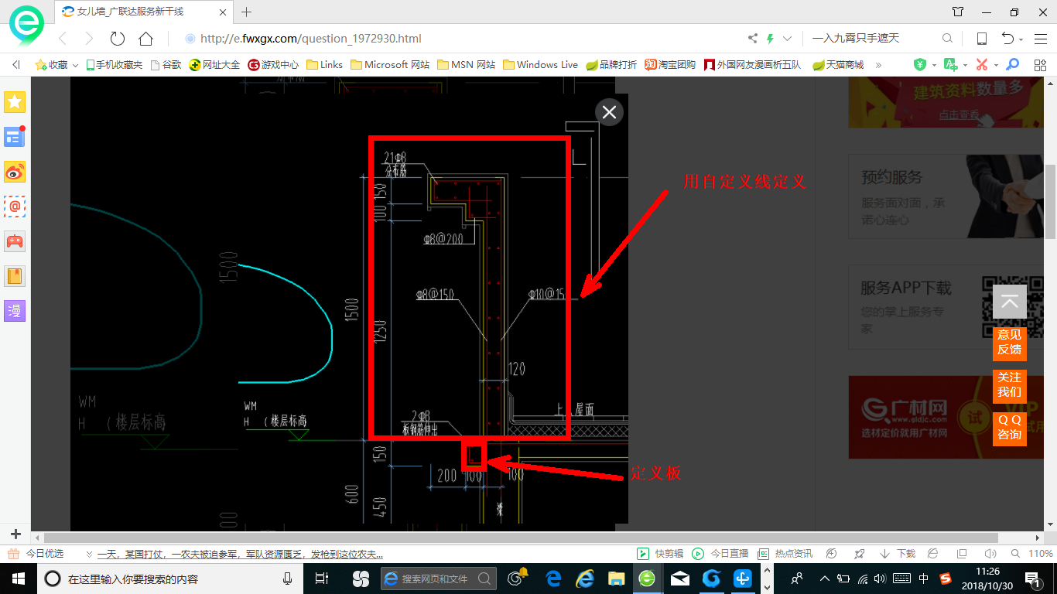Close the enlarged drawing image overlay
The height and width of the screenshot is (594, 1057).
pyautogui.click(x=609, y=112)
